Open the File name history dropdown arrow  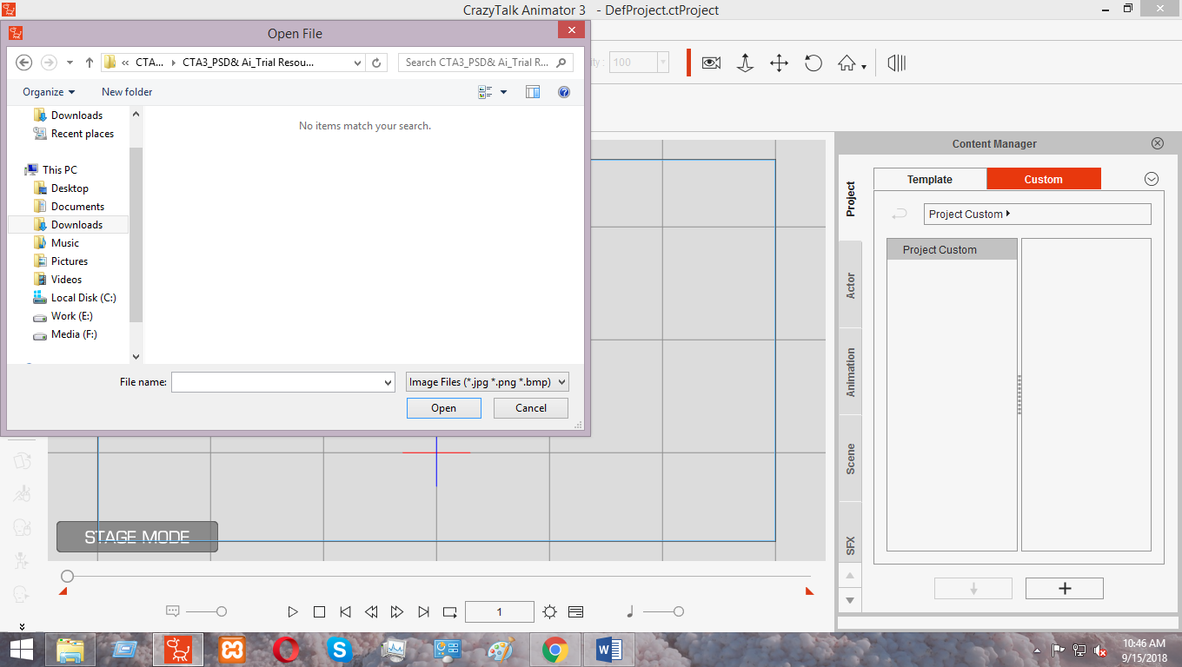click(x=388, y=382)
